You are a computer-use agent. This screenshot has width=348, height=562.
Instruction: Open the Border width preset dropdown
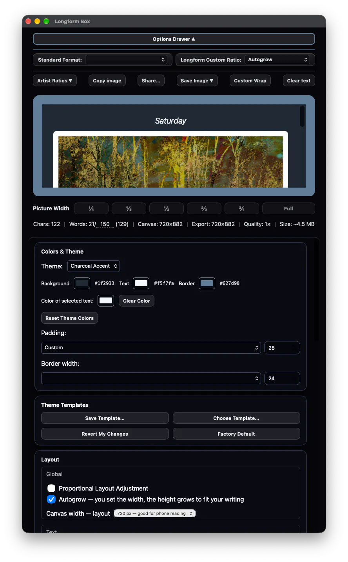point(151,378)
